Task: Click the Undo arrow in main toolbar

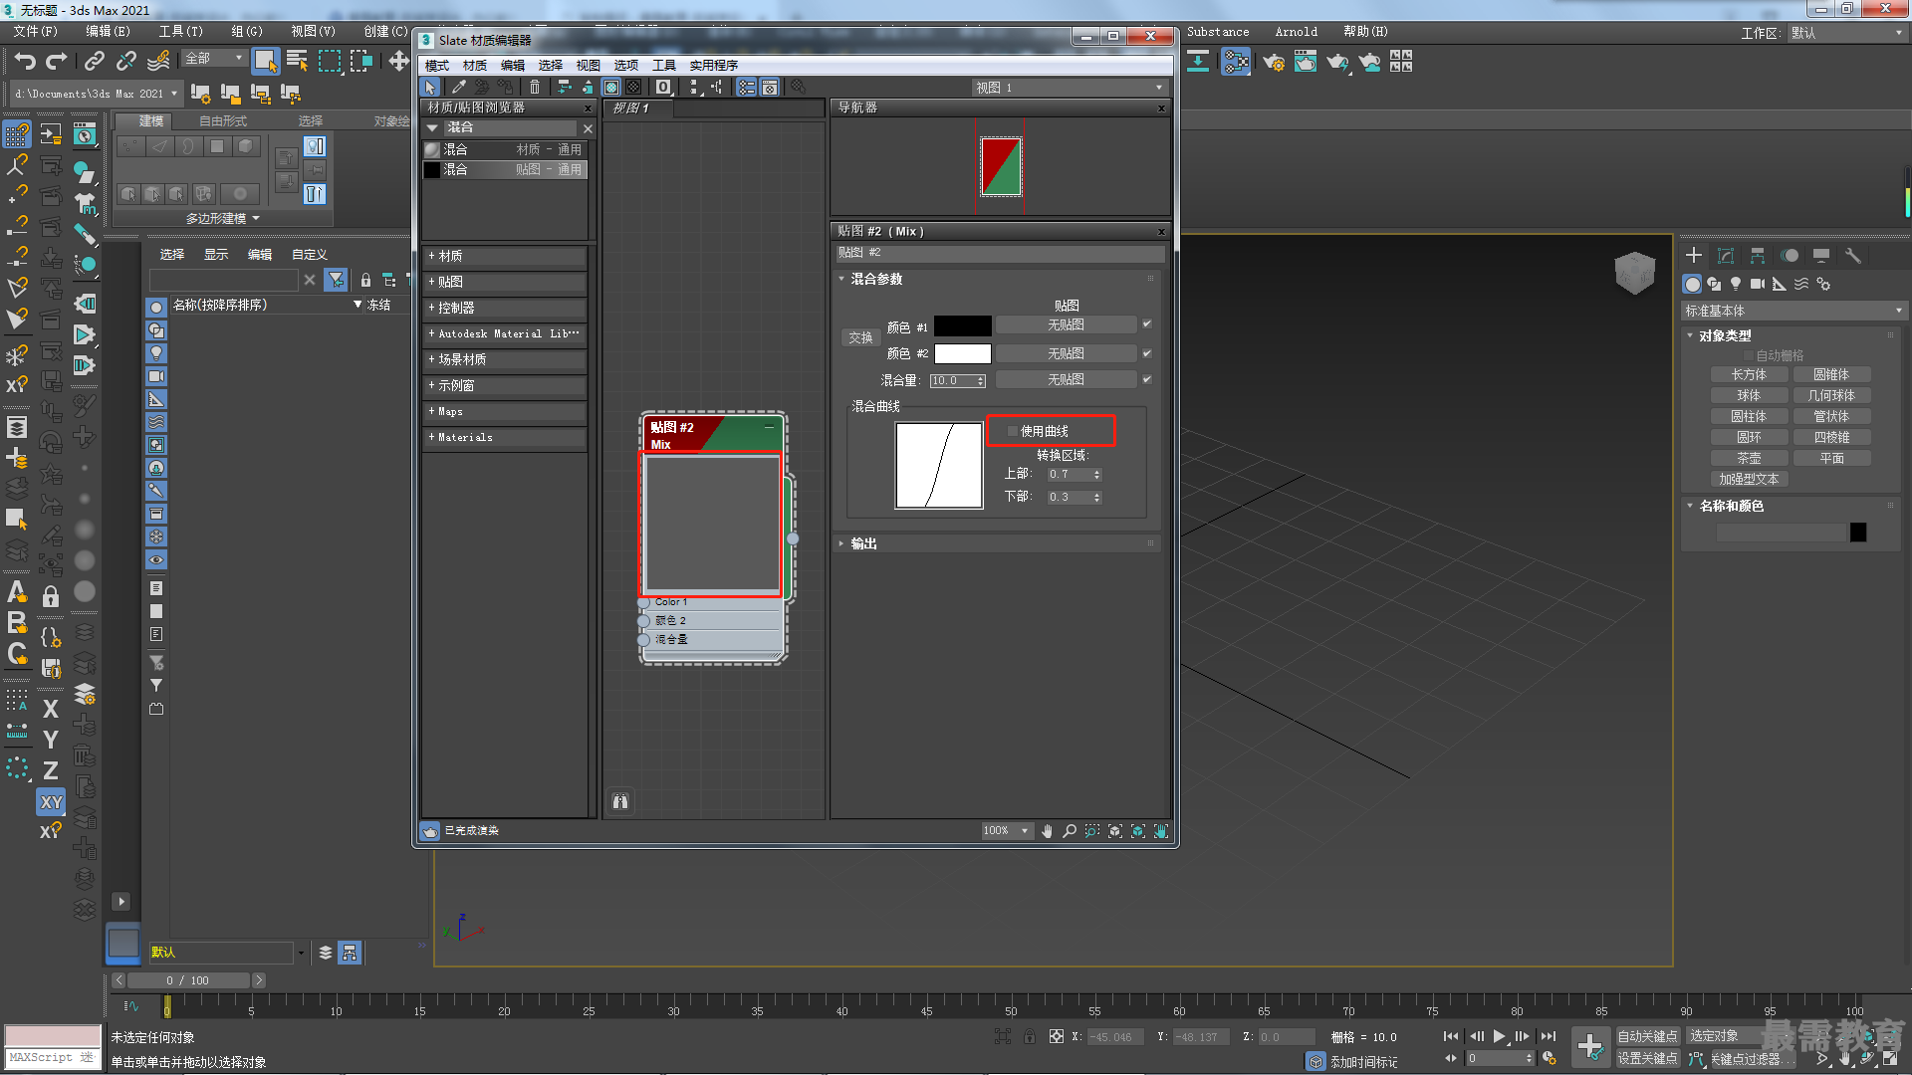Action: click(x=25, y=62)
